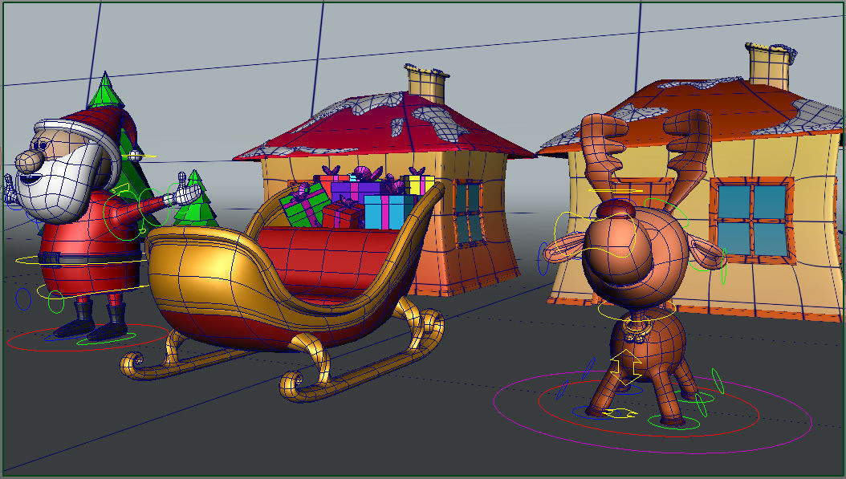Select the yellow curved-arrow control at reindeer's foot
The width and height of the screenshot is (846, 479).
click(620, 413)
